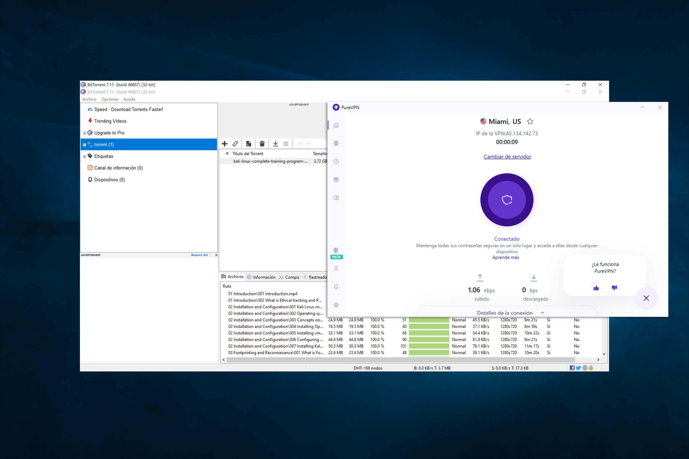Viewport: 689px width, 459px height.
Task: Open Android icon in BitTorrent status bar
Action: click(x=591, y=368)
